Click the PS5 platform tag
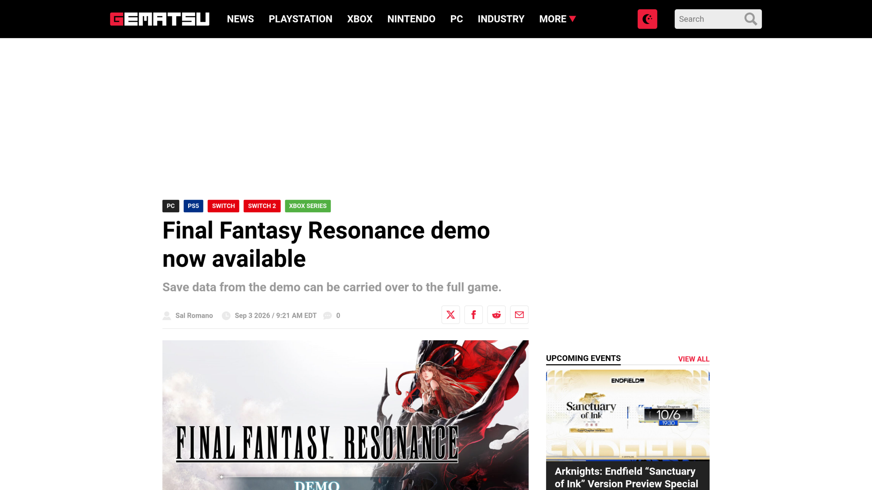The height and width of the screenshot is (490, 872). click(x=193, y=206)
